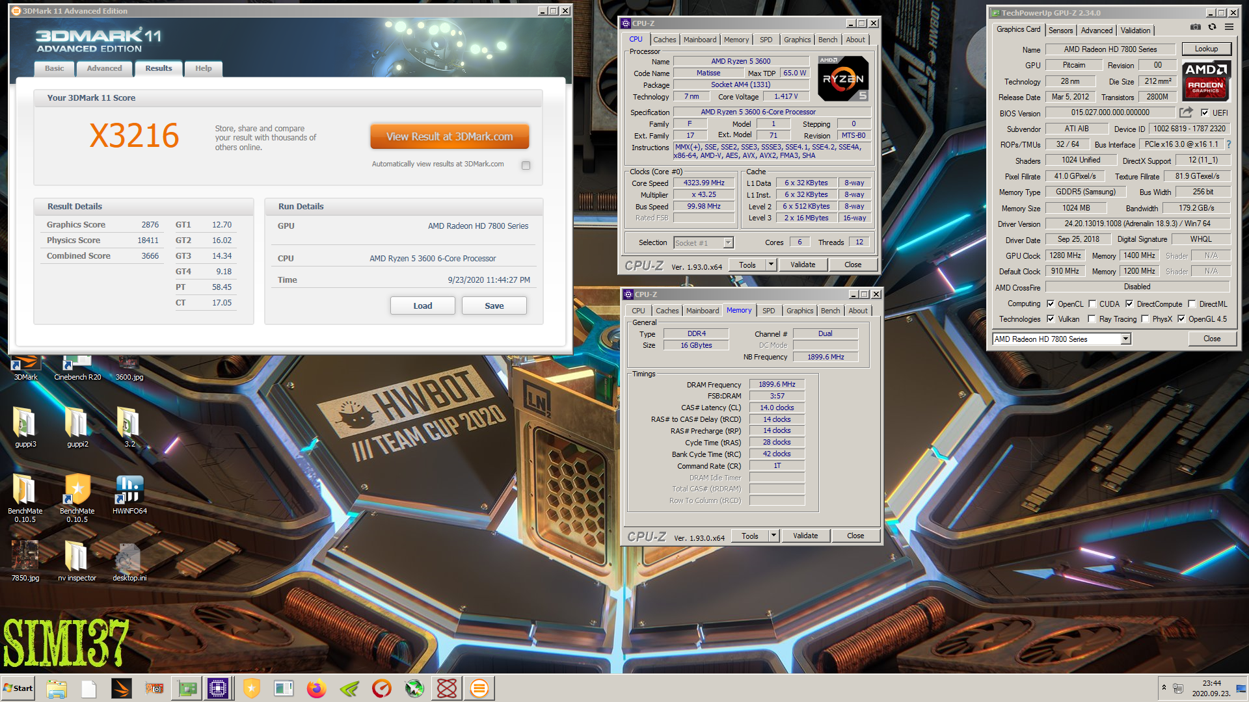This screenshot has height=702, width=1249.
Task: Toggle the OpenGL 4.5 checkbox
Action: [x=1181, y=318]
